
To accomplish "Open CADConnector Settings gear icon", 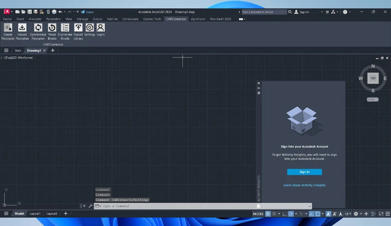I will pos(89,28).
